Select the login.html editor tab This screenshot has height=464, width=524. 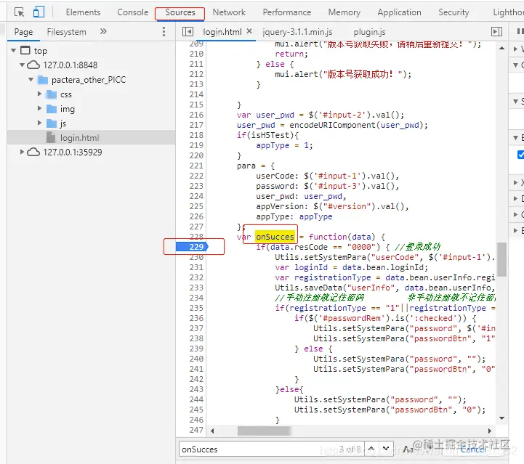[x=222, y=32]
